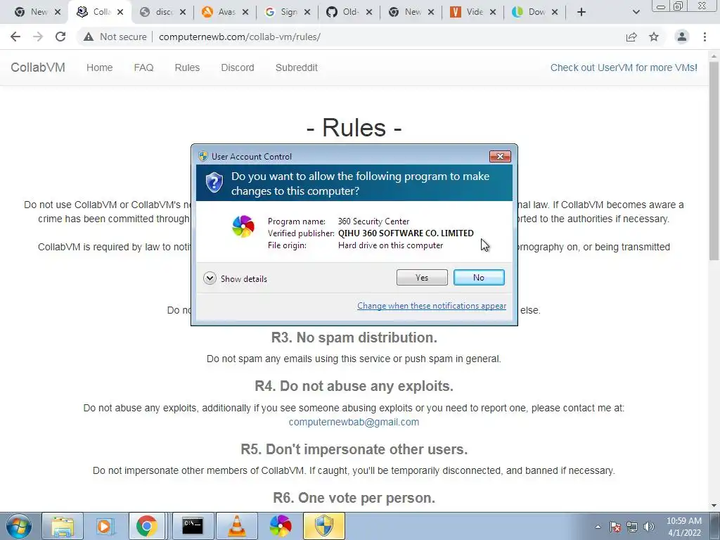The image size is (720, 540).
Task: Click the CollabVM brand logo text
Action: point(38,67)
